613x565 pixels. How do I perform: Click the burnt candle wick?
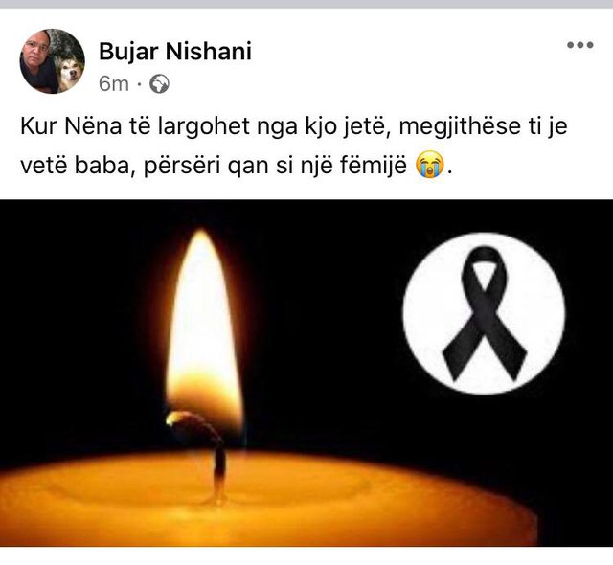point(201,449)
